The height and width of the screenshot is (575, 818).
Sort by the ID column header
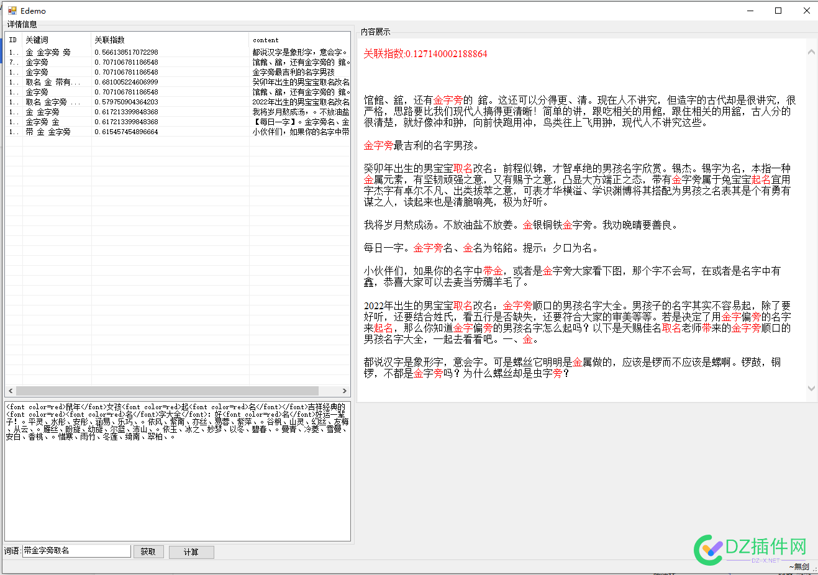click(14, 40)
